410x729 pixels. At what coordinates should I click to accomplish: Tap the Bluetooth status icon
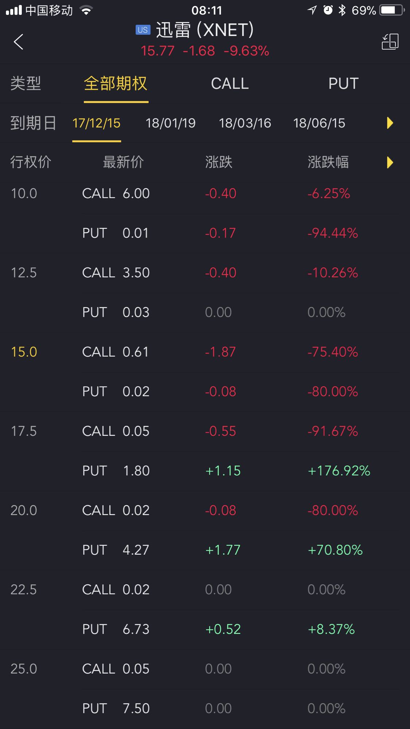(342, 10)
